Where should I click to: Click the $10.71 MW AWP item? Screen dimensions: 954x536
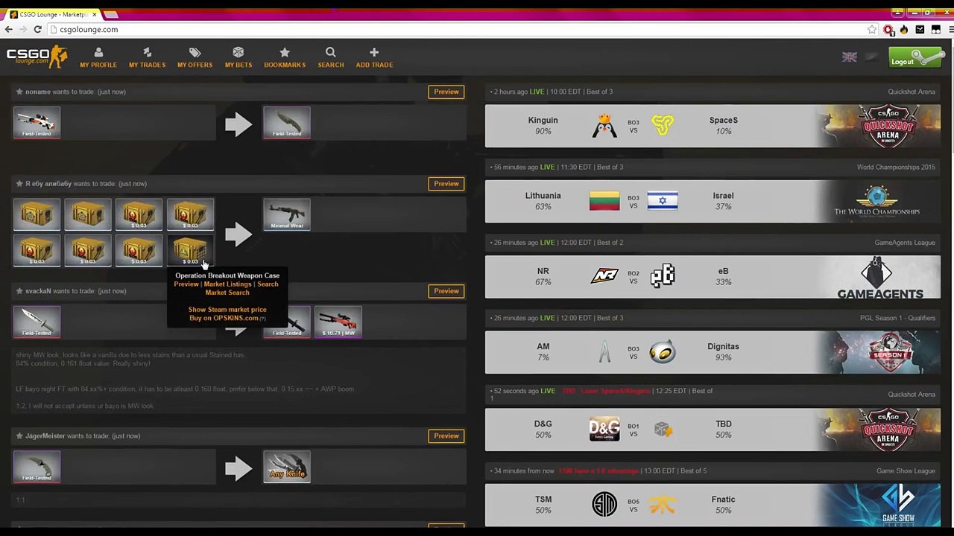[x=338, y=322]
